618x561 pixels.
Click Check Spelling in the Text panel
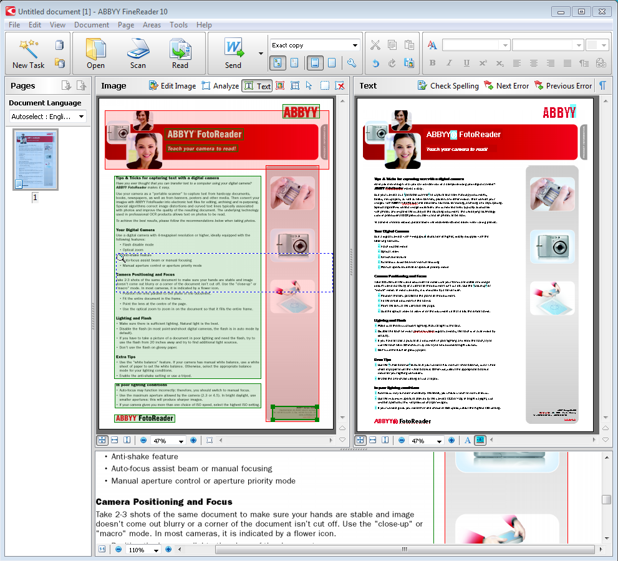[448, 85]
